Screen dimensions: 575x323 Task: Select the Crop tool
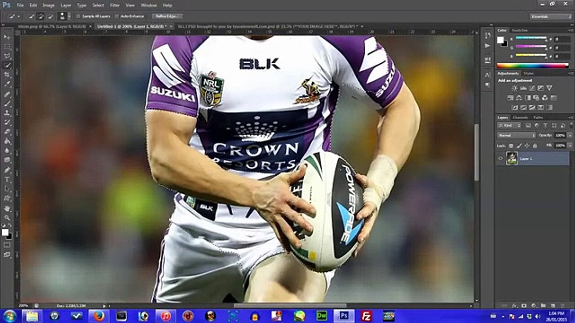pos(7,74)
